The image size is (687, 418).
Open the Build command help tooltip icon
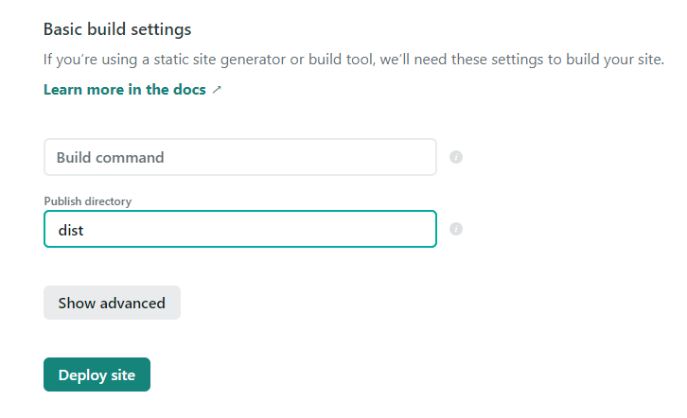tap(456, 157)
